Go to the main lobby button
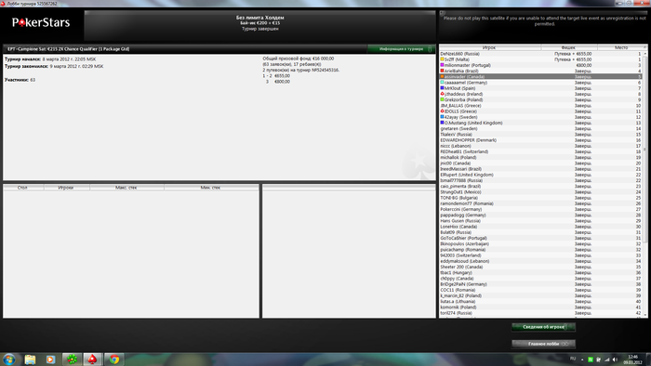 tap(543, 344)
